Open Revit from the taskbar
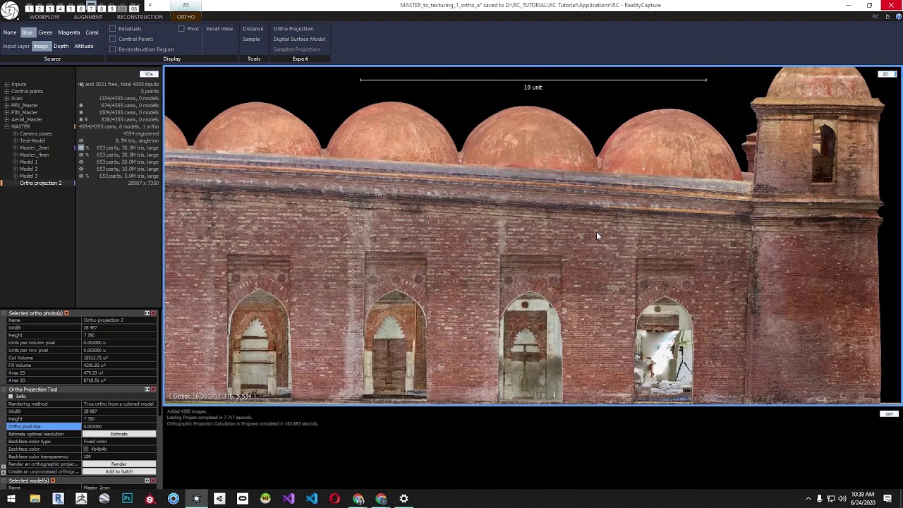The image size is (903, 508). pos(58,499)
